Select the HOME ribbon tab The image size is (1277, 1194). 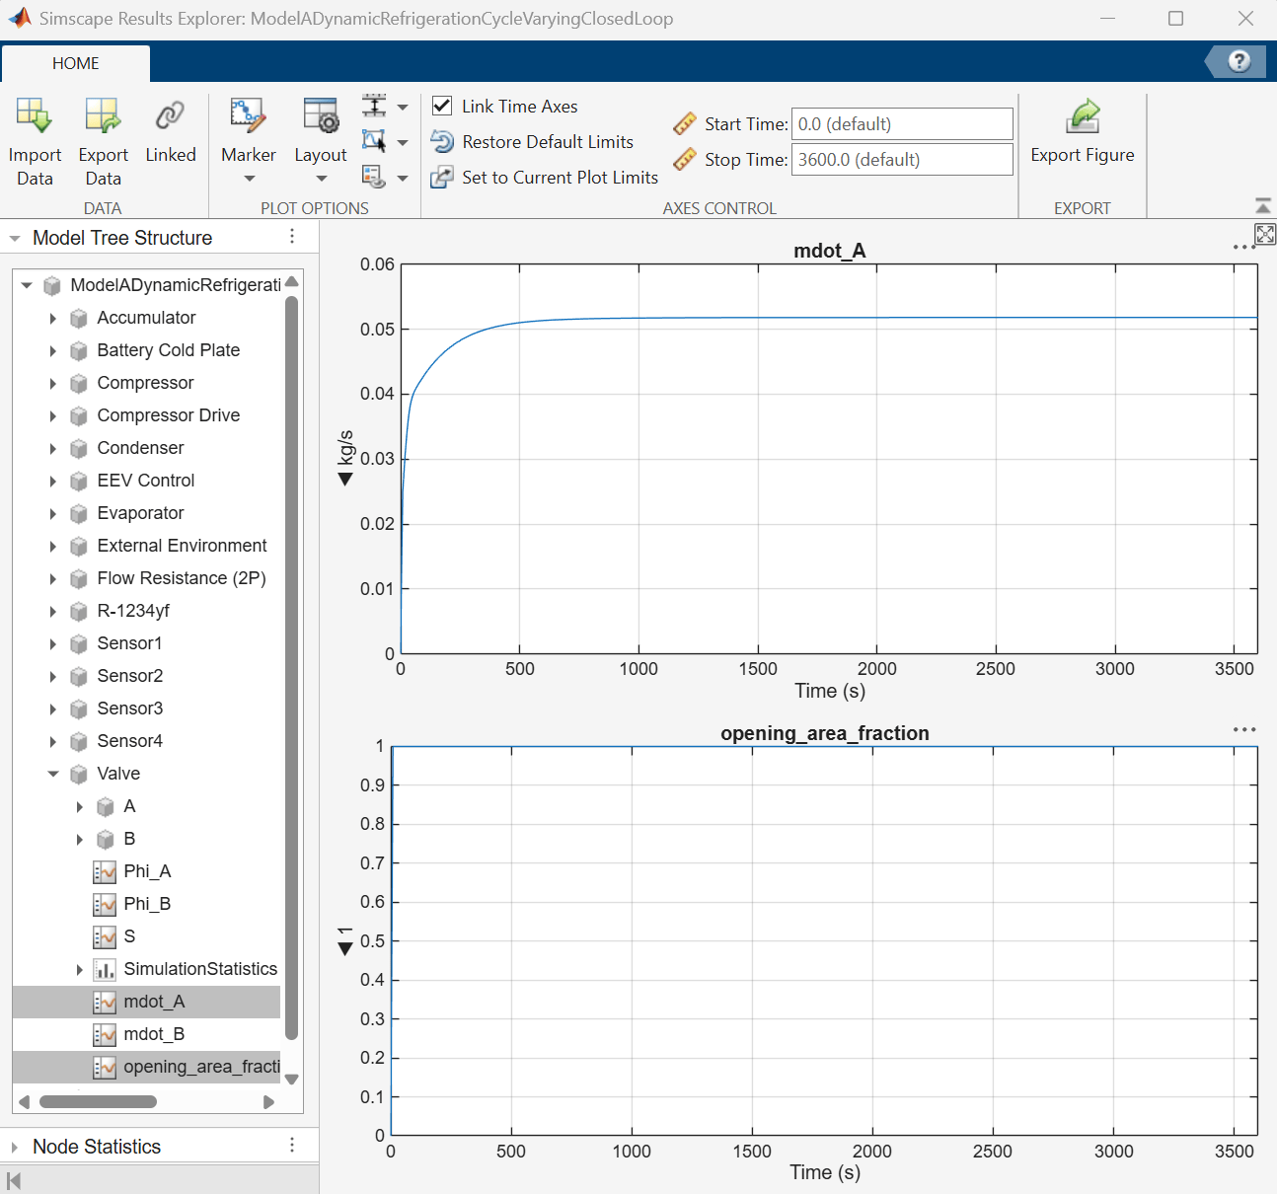coord(76,63)
